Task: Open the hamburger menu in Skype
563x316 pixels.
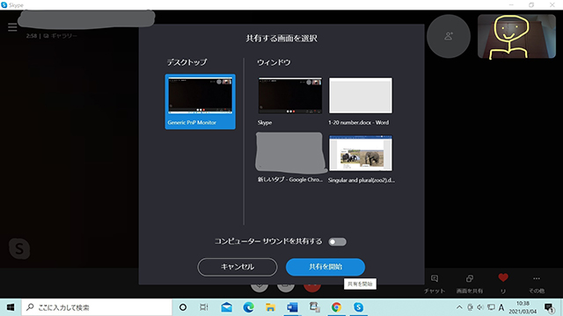Action: tap(12, 27)
